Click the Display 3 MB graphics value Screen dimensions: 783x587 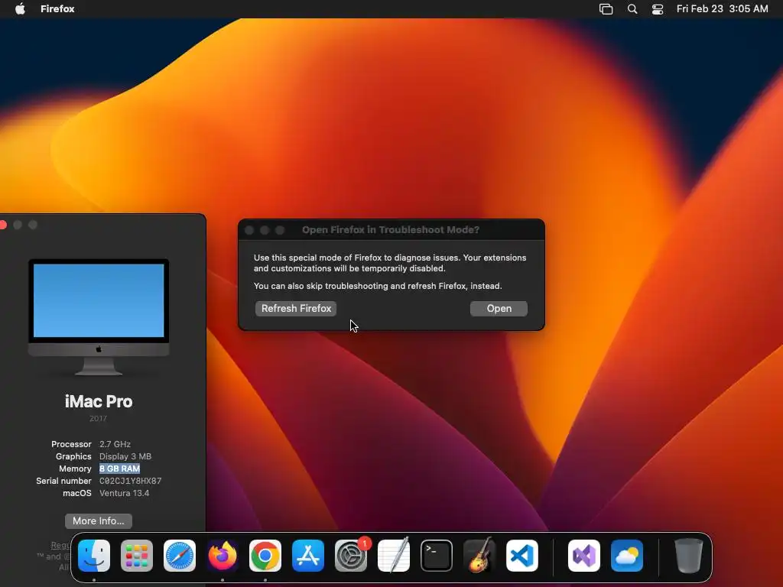[125, 456]
